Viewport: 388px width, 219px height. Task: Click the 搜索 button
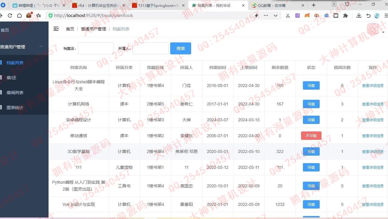[181, 48]
